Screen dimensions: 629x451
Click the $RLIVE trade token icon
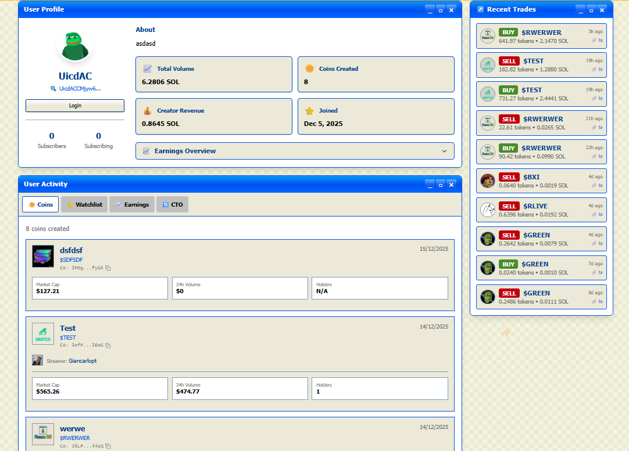487,210
